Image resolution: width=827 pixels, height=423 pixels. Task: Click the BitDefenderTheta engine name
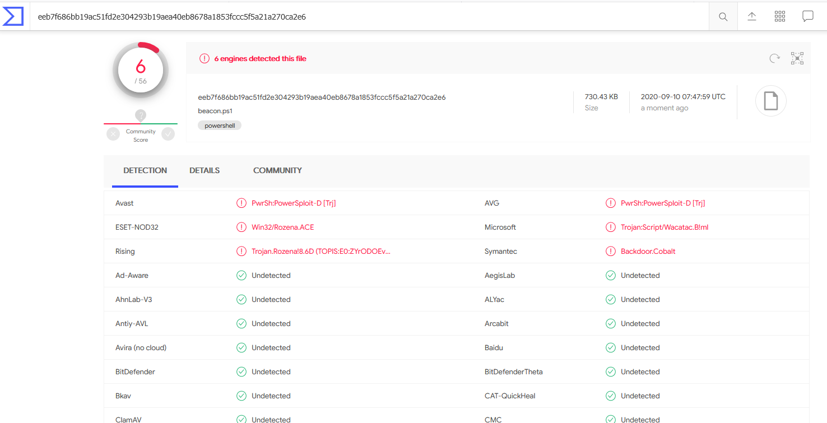[x=514, y=372]
